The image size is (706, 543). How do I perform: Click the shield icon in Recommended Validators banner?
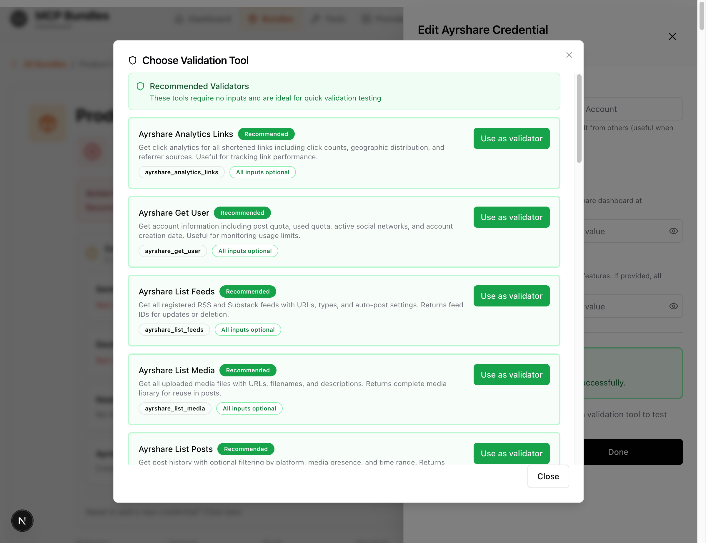[x=140, y=86]
